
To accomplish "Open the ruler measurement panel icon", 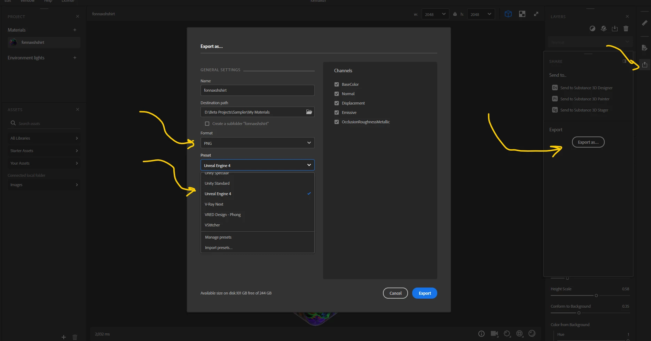I will pos(645,23).
